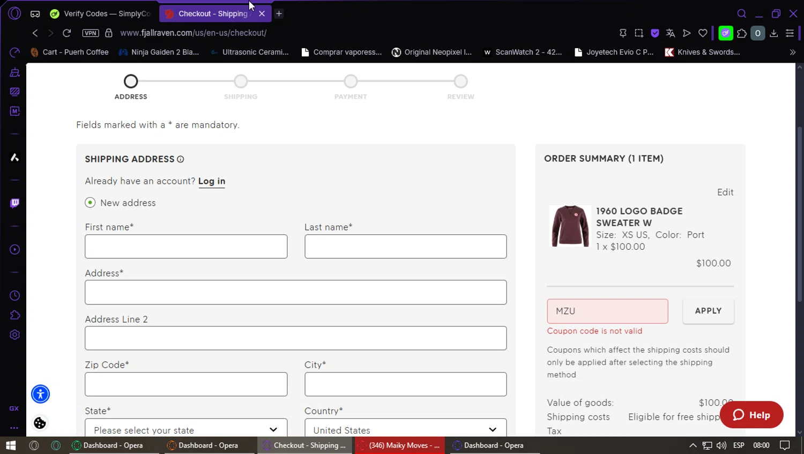Screen dimensions: 804x454
Task: Take a snapshot with the capture icon
Action: [638, 33]
